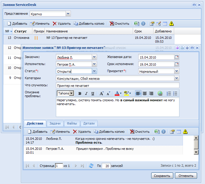Click yellow warning icon in Действия toolbar
Screen dimensions: 205x184
[x=185, y=132]
